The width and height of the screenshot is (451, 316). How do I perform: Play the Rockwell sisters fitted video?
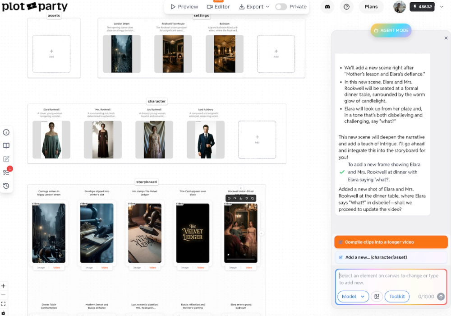228,255
